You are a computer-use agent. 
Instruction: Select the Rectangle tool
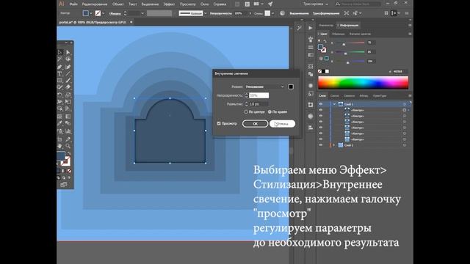60,81
